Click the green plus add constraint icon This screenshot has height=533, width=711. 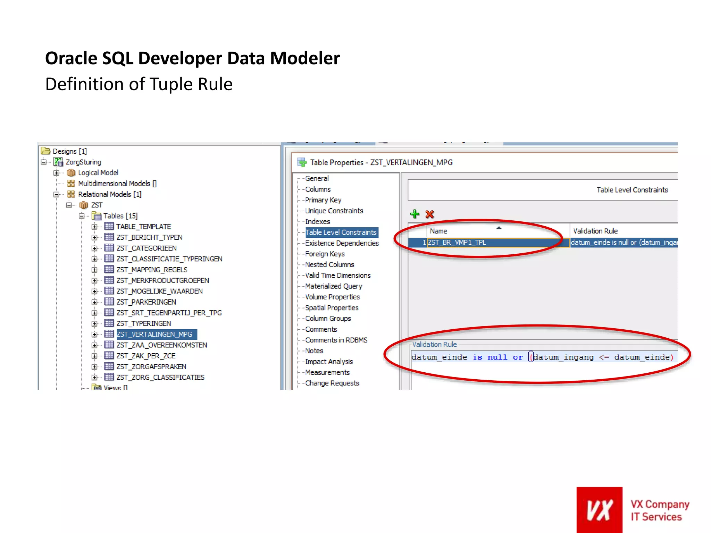pyautogui.click(x=415, y=214)
